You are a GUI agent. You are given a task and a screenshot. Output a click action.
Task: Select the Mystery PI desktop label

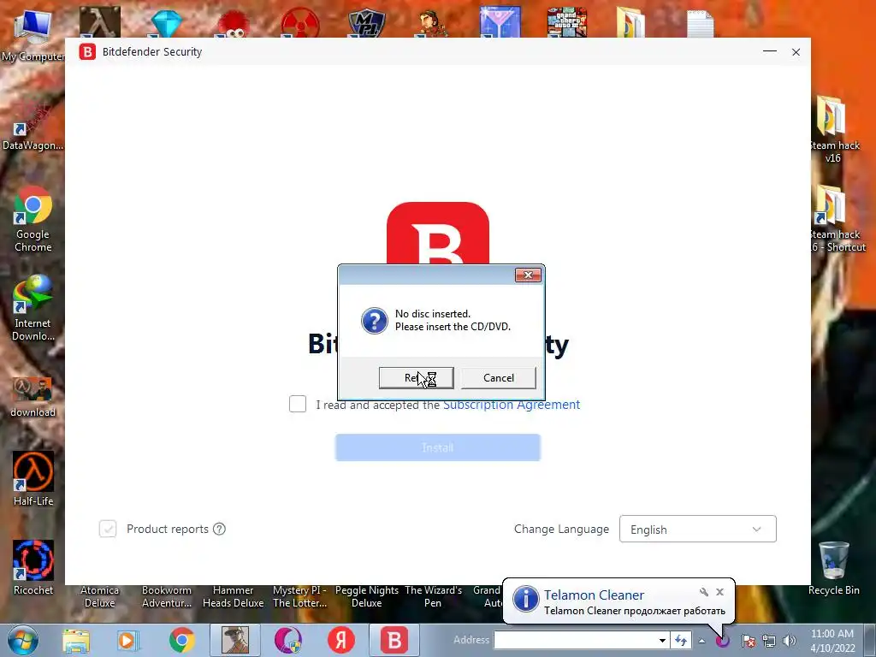(x=299, y=596)
